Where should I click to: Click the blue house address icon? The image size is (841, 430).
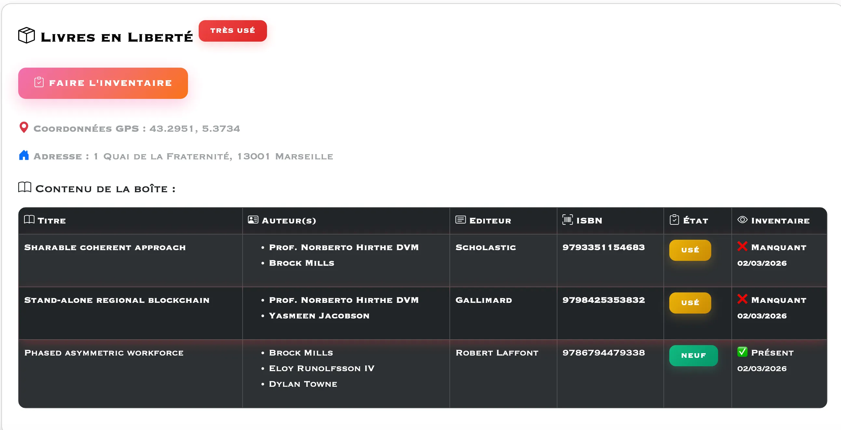point(24,155)
